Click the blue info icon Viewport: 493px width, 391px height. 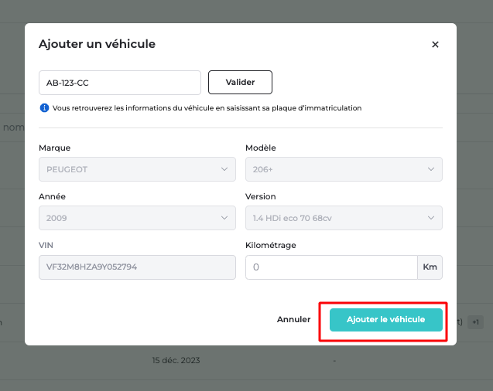pos(44,108)
